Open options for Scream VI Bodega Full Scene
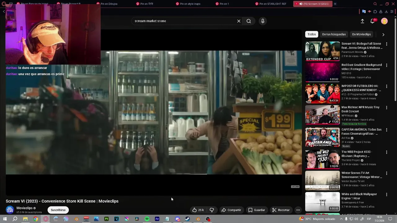The height and width of the screenshot is (223, 397). (x=386, y=44)
